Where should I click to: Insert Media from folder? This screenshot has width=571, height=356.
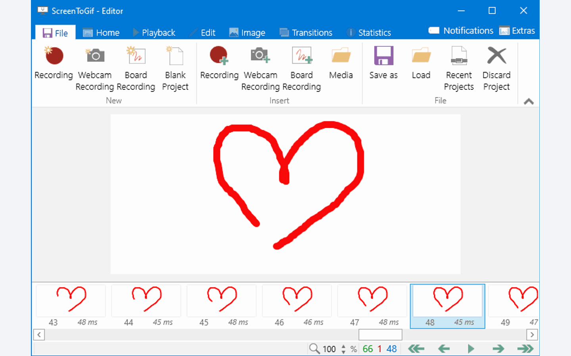coord(341,63)
